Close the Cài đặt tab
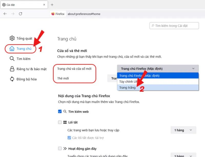 [44, 5]
